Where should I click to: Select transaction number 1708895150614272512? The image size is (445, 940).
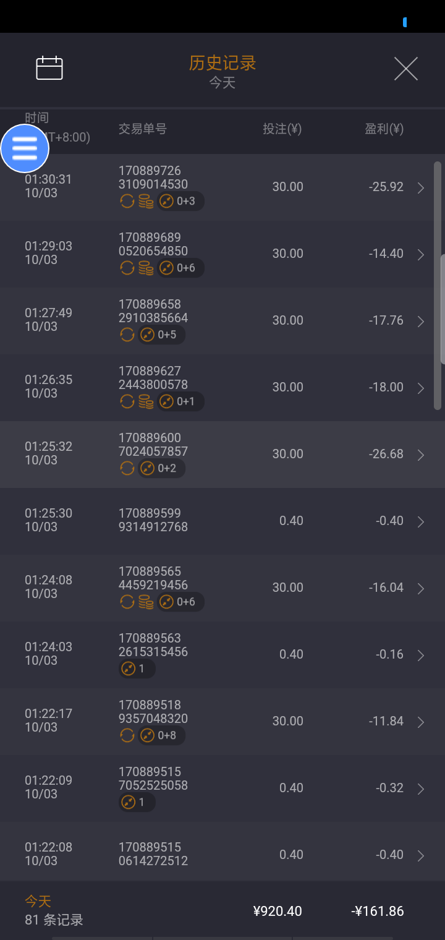153,854
